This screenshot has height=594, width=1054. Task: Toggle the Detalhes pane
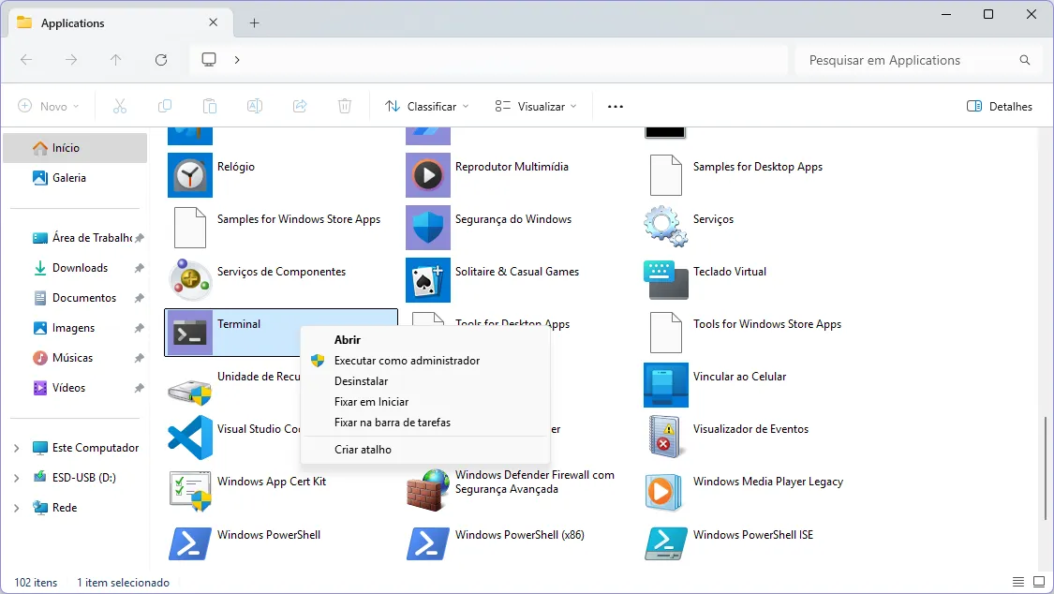pos(1000,106)
